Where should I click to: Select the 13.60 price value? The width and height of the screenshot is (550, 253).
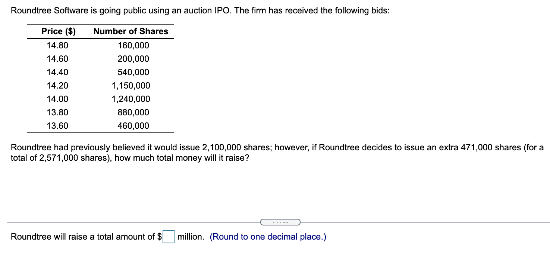coord(58,125)
